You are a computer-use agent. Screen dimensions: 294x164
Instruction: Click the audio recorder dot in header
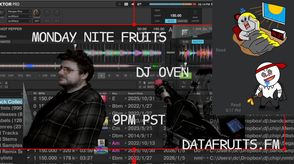coord(120,4)
